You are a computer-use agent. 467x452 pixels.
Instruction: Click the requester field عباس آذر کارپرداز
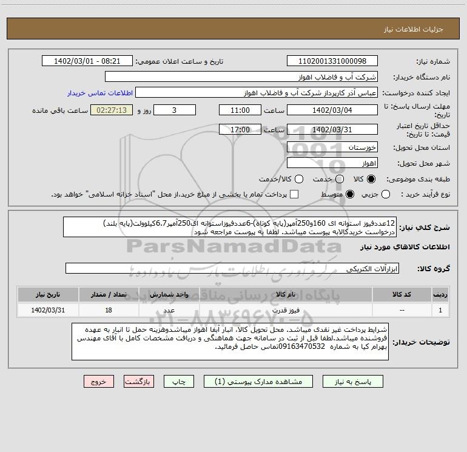click(257, 93)
